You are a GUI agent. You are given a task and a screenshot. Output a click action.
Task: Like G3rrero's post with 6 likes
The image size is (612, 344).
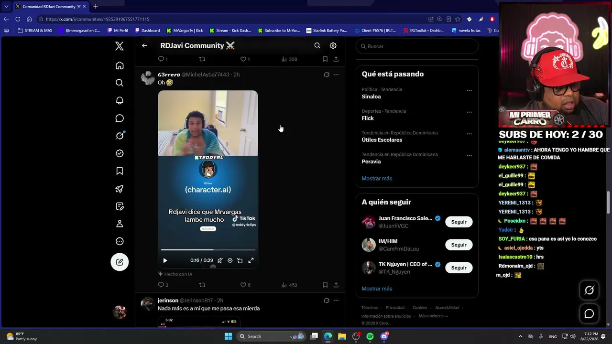coord(243,285)
